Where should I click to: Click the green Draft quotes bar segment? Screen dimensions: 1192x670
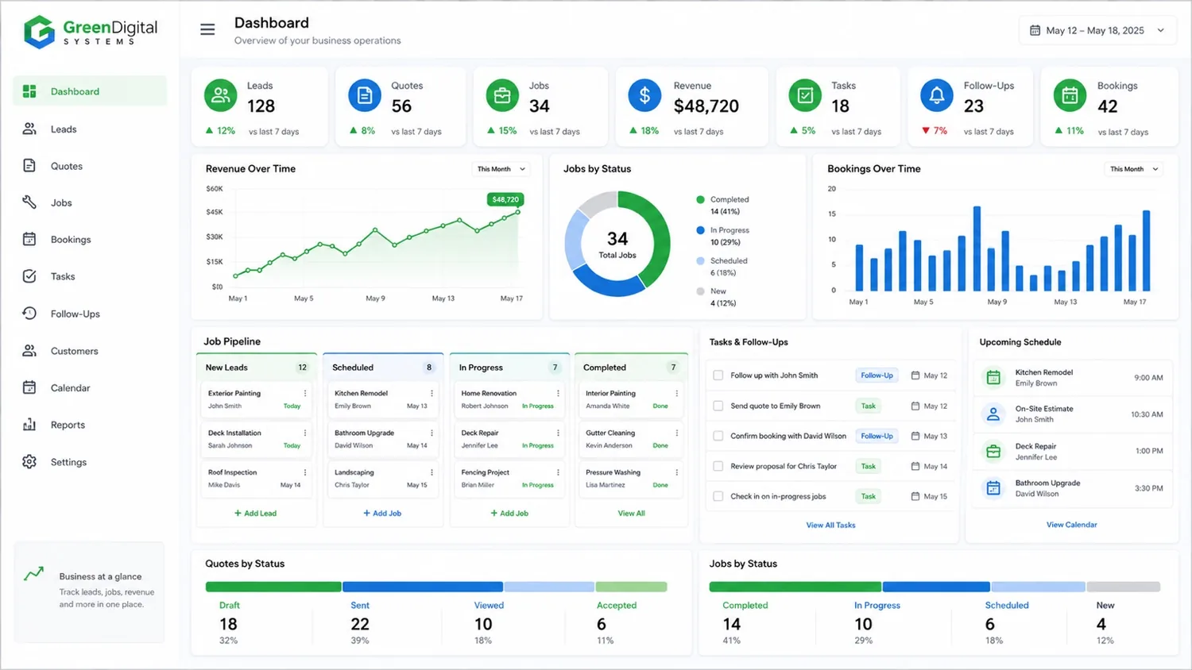click(273, 587)
